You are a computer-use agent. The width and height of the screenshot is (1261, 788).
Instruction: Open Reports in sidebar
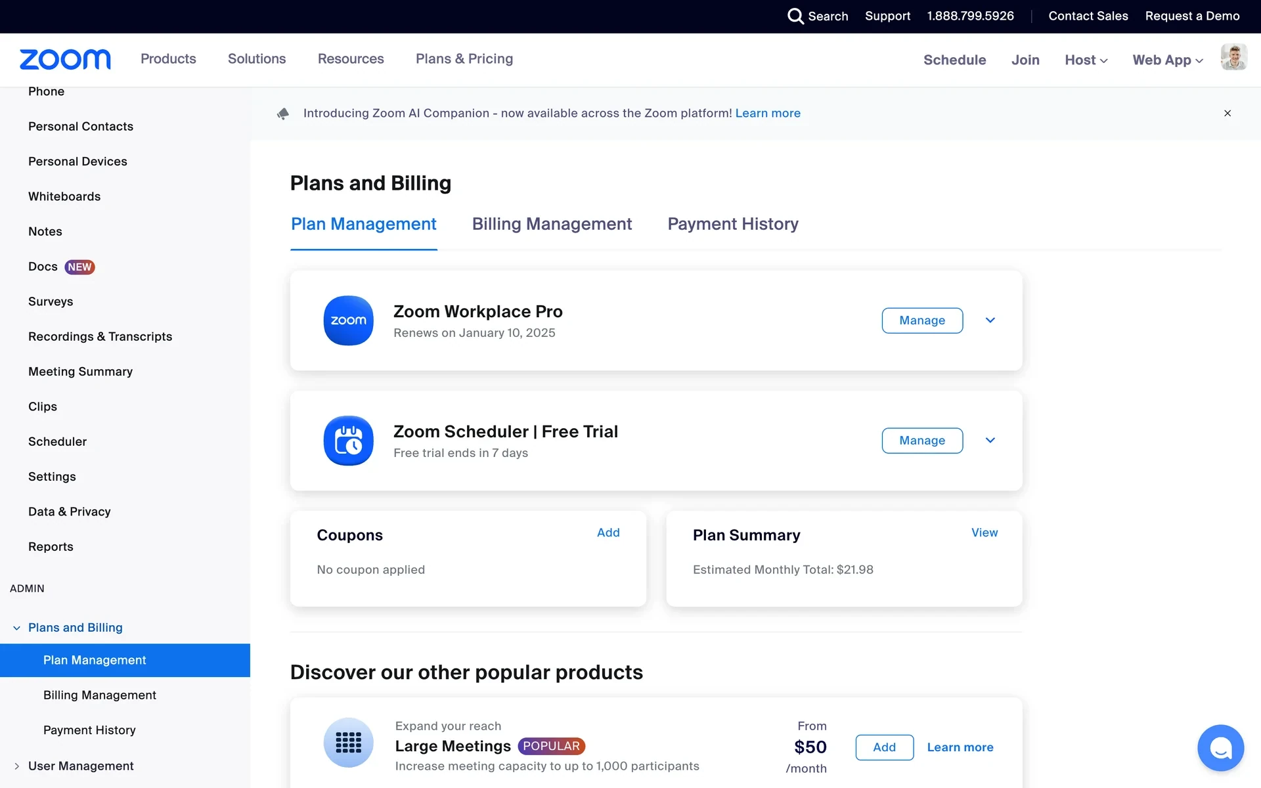(51, 546)
